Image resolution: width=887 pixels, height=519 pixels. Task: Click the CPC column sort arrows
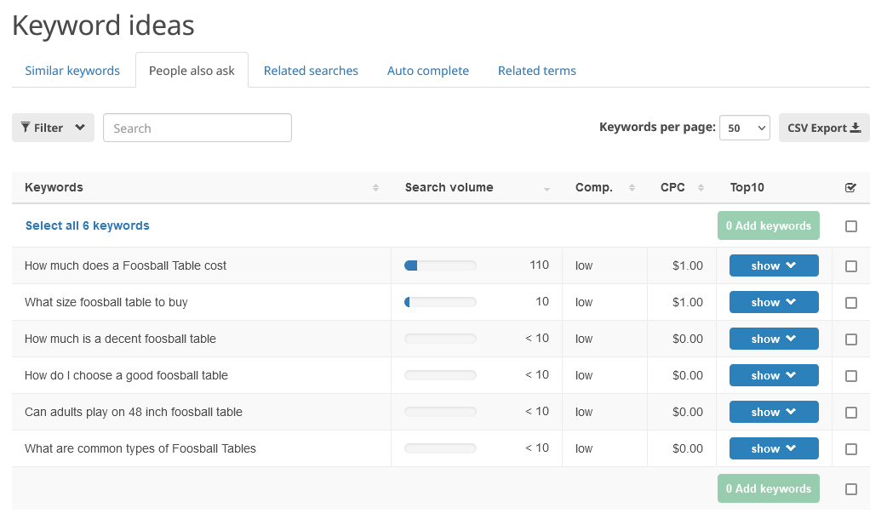click(x=701, y=188)
